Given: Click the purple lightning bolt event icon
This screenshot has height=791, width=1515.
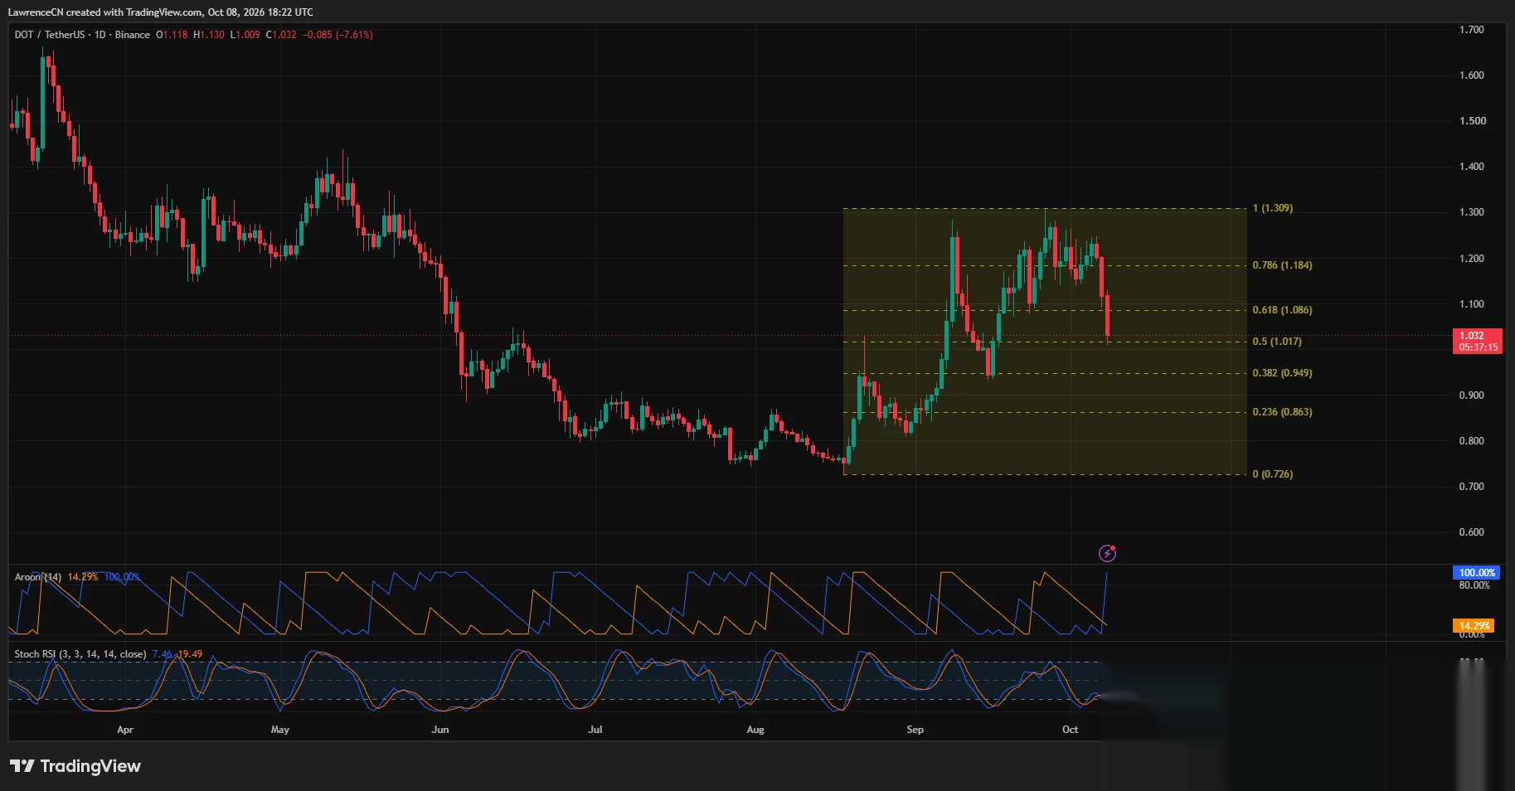Looking at the screenshot, I should click(1107, 553).
